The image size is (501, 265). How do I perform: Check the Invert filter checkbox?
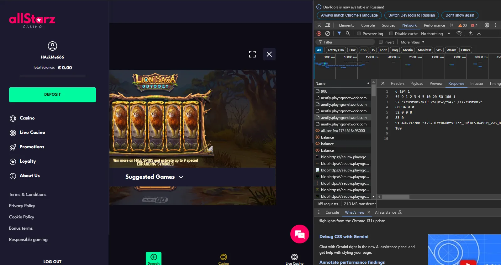(x=381, y=42)
